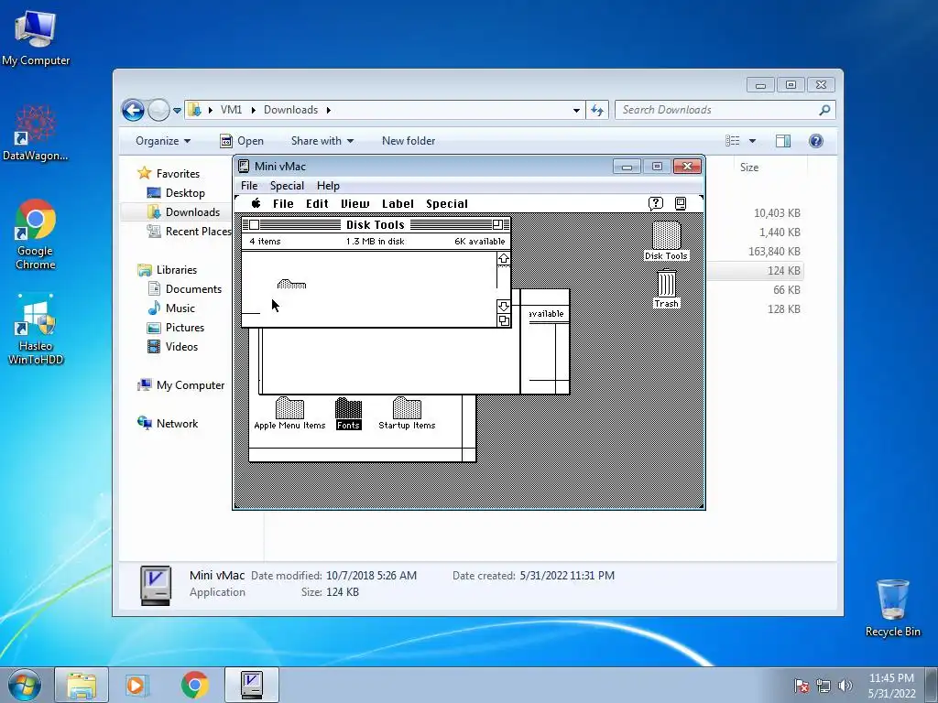This screenshot has height=703, width=938.
Task: Open the emulated Mac View menu
Action: coord(354,204)
